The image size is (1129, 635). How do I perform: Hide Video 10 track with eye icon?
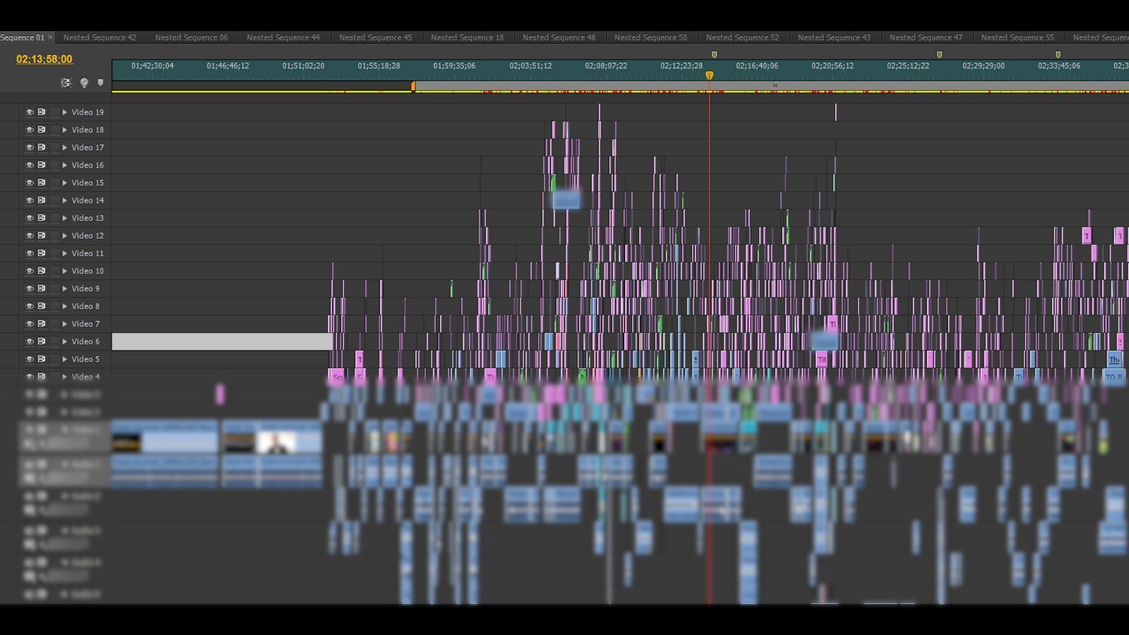point(30,271)
